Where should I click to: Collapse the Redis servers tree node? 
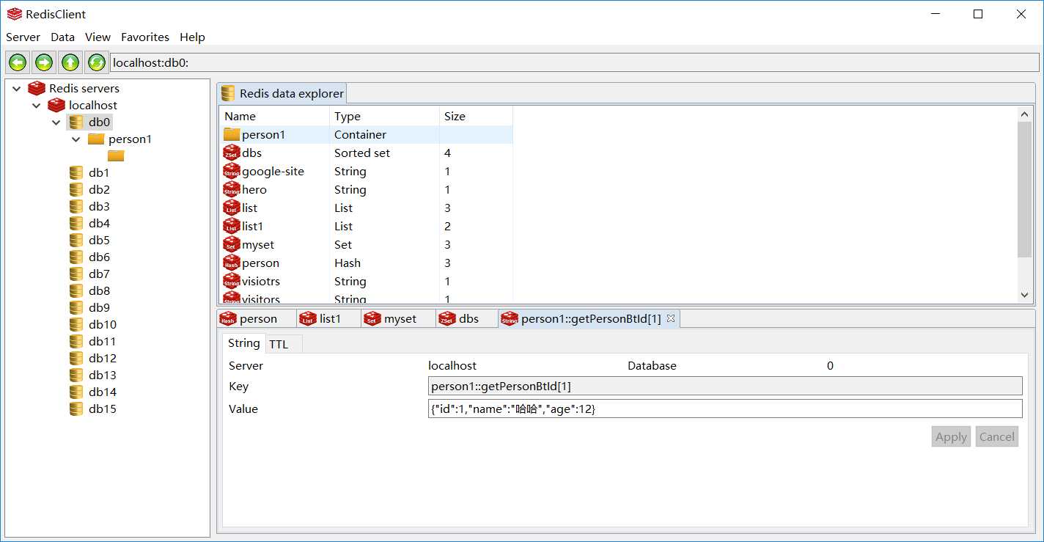point(17,88)
